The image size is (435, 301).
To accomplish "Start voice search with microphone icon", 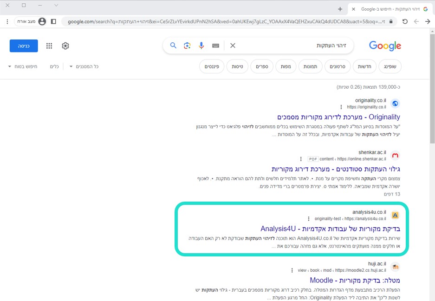I will point(201,46).
